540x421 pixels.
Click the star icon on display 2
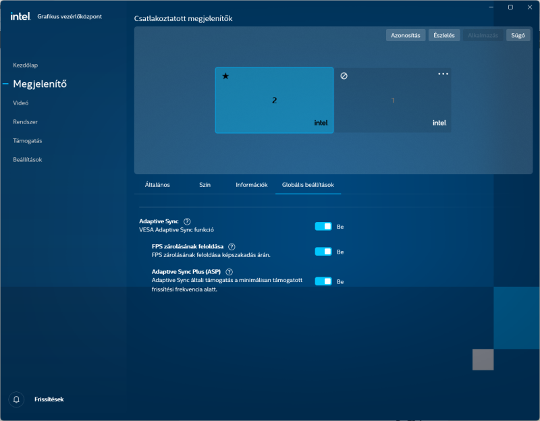(x=225, y=76)
